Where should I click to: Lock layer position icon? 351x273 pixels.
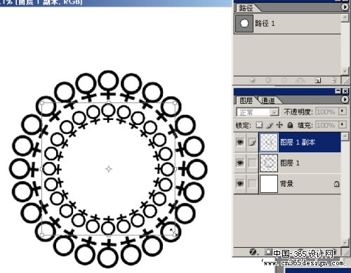click(x=279, y=125)
